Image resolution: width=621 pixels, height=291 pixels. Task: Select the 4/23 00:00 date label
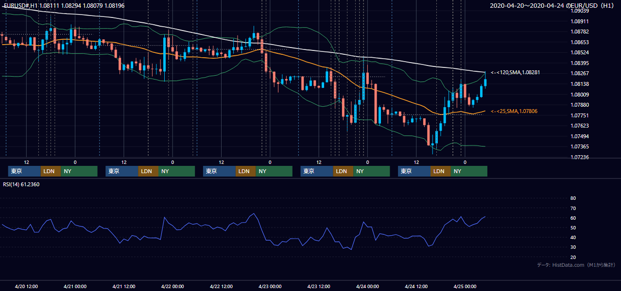click(x=270, y=286)
